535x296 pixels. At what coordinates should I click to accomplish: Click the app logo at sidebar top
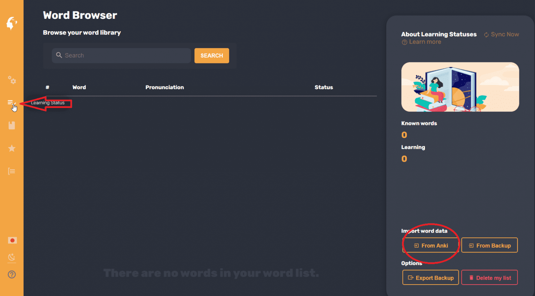[11, 24]
